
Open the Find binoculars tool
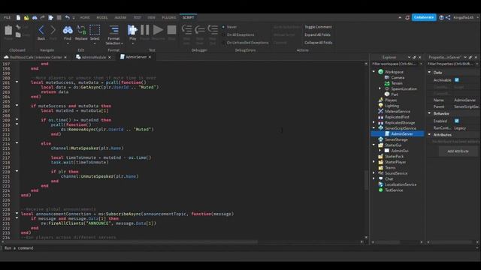click(68, 30)
